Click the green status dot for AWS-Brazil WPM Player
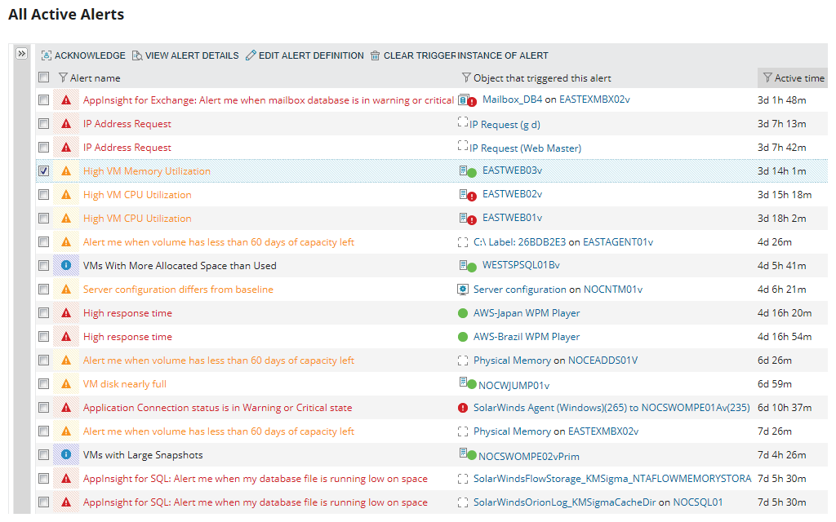Image resolution: width=836 pixels, height=522 pixels. click(x=464, y=336)
